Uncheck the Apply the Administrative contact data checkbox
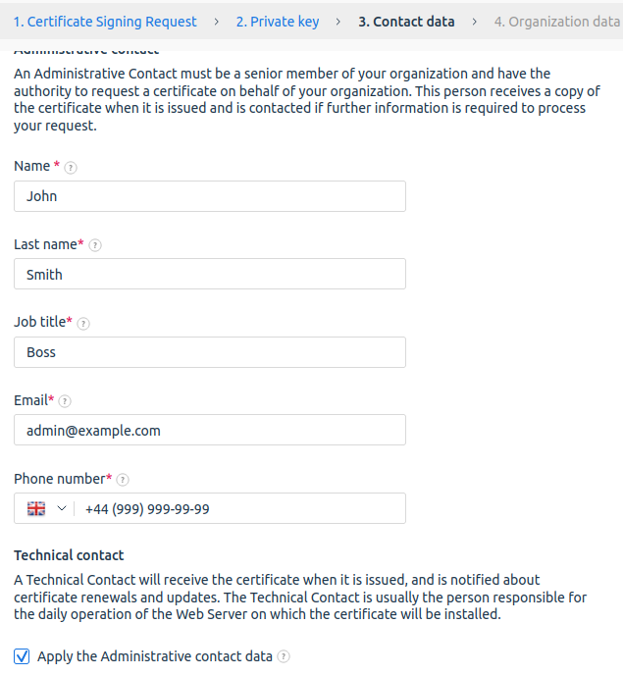This screenshot has width=623, height=676. pyautogui.click(x=22, y=656)
